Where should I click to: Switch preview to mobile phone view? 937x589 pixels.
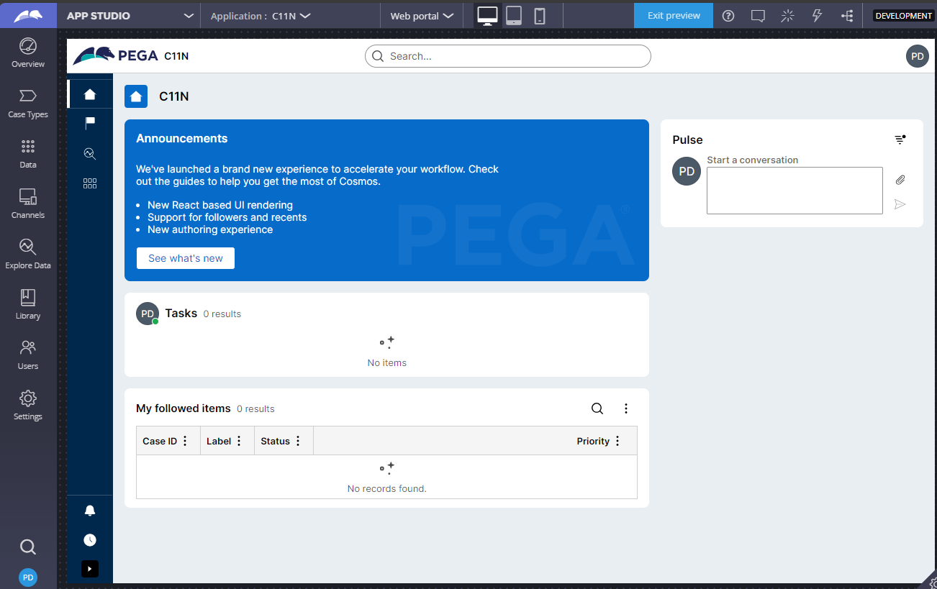click(x=540, y=15)
